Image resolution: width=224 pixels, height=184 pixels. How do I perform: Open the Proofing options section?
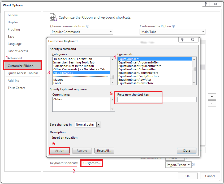(14, 29)
